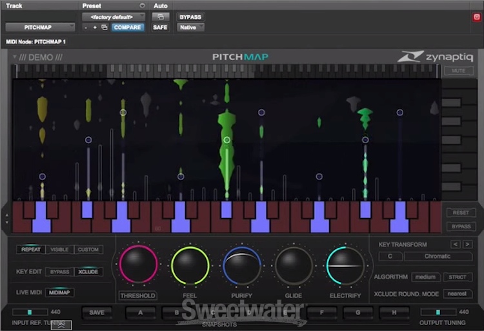Screen dimensions: 484x331
Task: Open the Preset menu arrow
Action: click(x=142, y=6)
